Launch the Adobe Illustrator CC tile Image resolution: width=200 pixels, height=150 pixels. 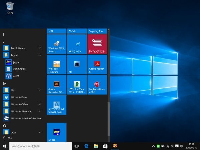pyautogui.click(x=57, y=85)
